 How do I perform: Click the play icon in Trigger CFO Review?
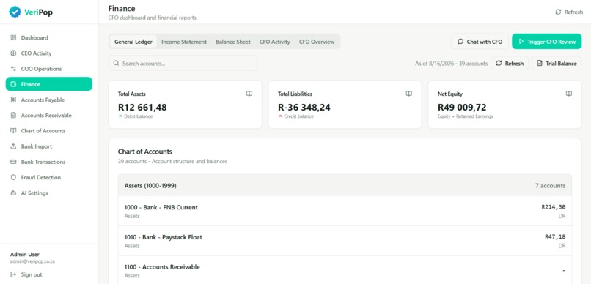[521, 42]
